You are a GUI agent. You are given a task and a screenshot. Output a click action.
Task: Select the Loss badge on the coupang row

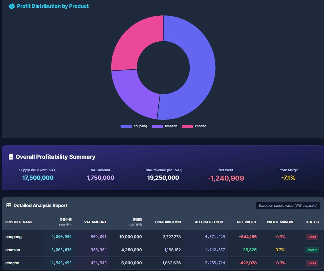click(x=312, y=237)
